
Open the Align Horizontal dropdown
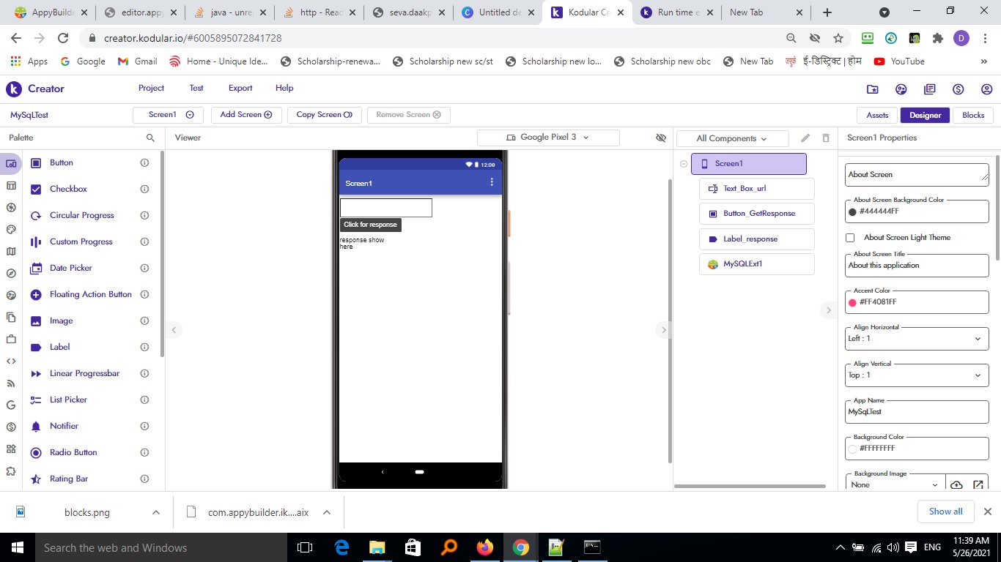click(917, 339)
